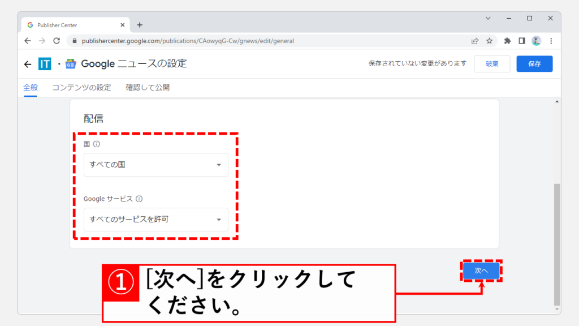Switch to the コンテンツの設定 tab

81,88
